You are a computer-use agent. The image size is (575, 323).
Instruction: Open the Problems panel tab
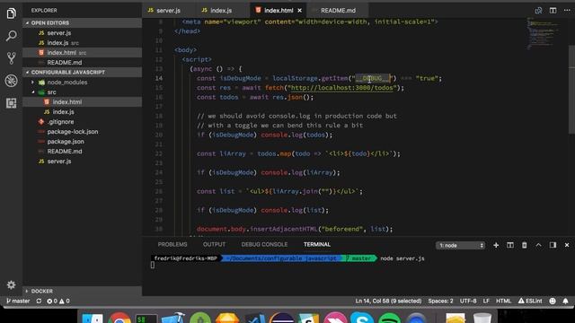172,244
